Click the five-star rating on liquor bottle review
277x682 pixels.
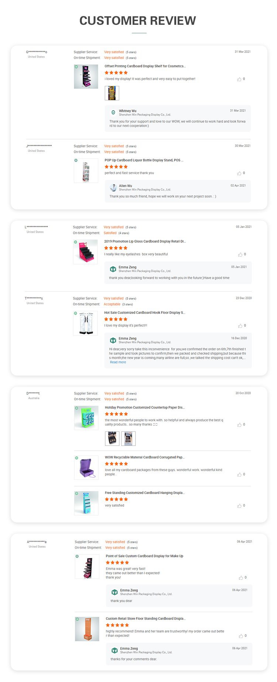tap(115, 167)
